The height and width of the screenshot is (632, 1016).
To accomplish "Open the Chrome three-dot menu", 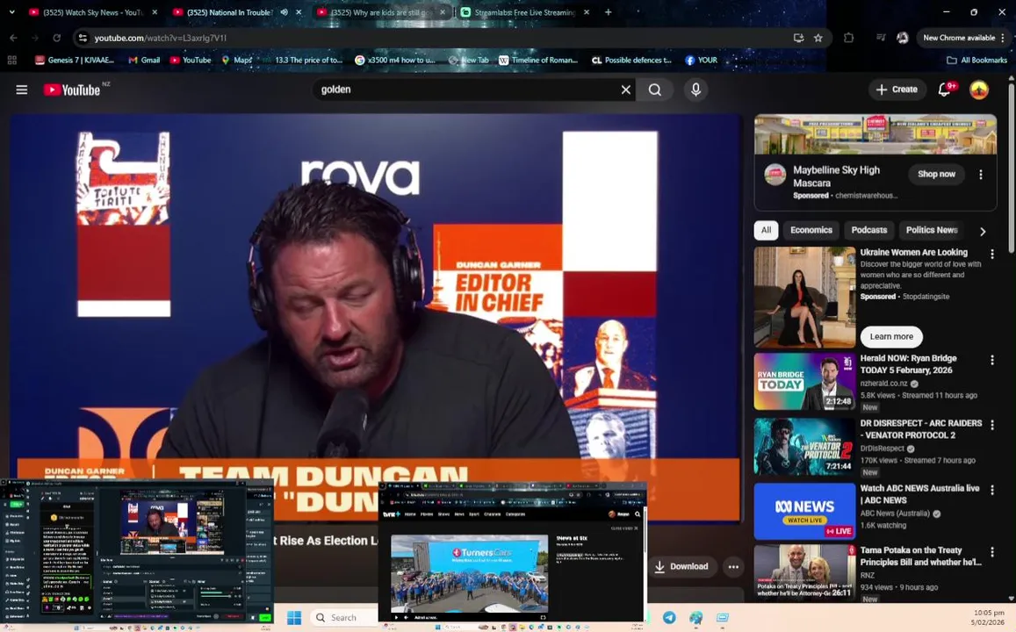I will (1003, 38).
